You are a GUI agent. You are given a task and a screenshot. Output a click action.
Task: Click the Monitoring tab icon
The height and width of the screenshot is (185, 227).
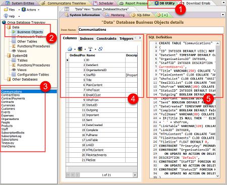(x=107, y=15)
